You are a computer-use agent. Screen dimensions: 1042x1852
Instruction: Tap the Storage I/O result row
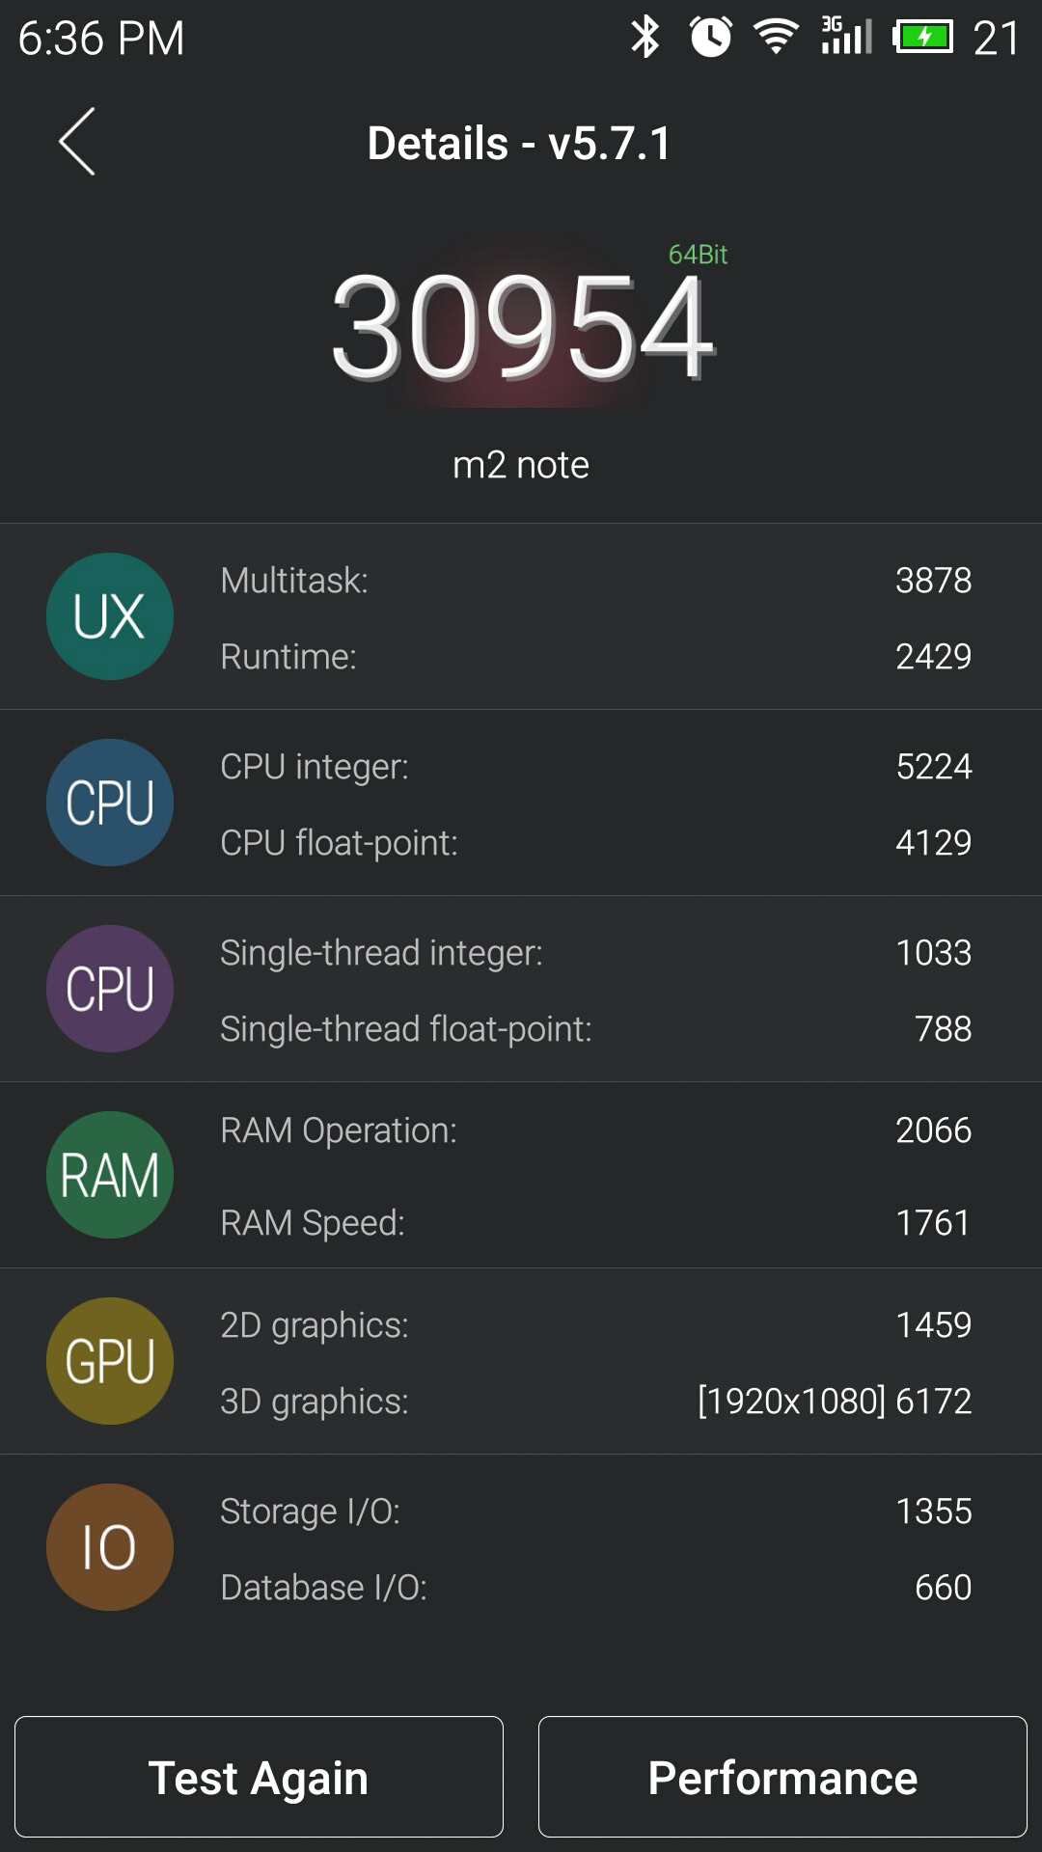pos(595,1512)
